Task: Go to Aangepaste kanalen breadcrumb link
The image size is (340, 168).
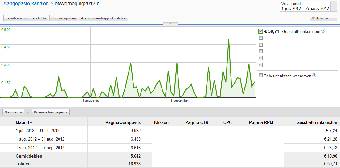Action: 26,4
